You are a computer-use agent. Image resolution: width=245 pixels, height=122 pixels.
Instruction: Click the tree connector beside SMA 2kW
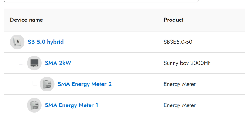point(22,62)
